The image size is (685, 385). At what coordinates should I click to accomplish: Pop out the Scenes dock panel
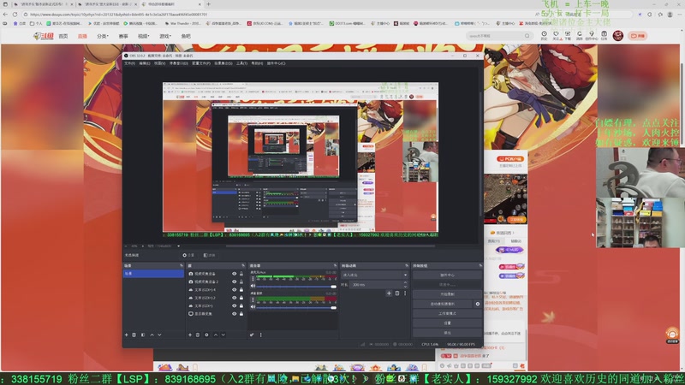click(182, 265)
